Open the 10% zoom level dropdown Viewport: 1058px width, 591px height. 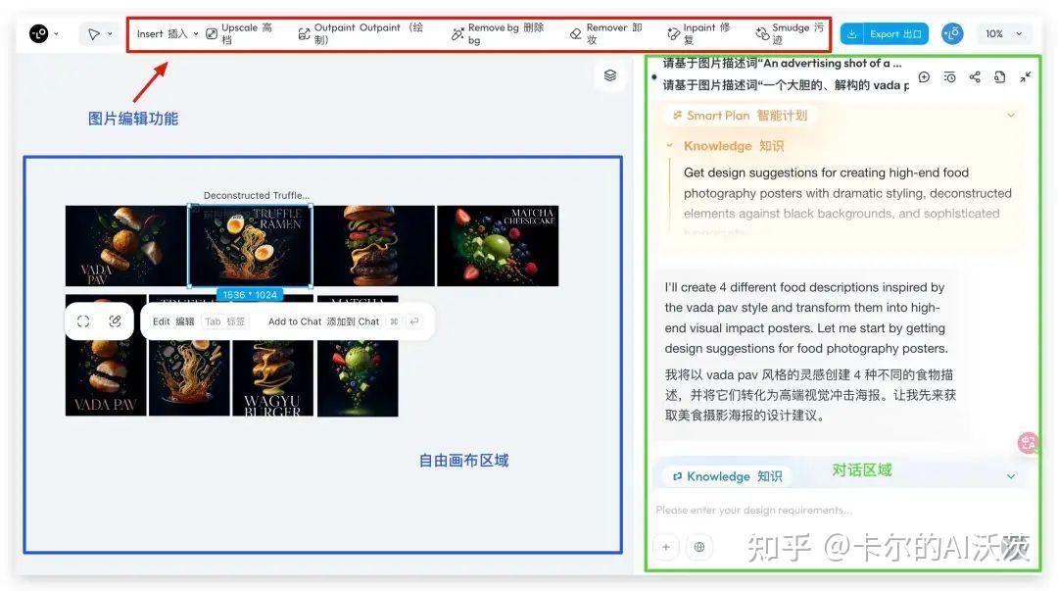[1002, 33]
